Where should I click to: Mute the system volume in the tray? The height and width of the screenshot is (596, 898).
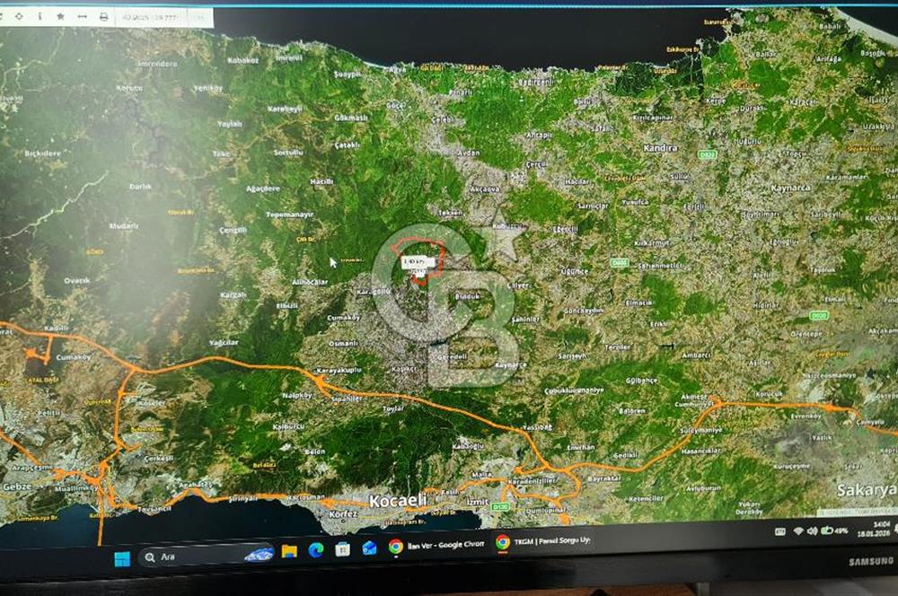click(x=813, y=530)
